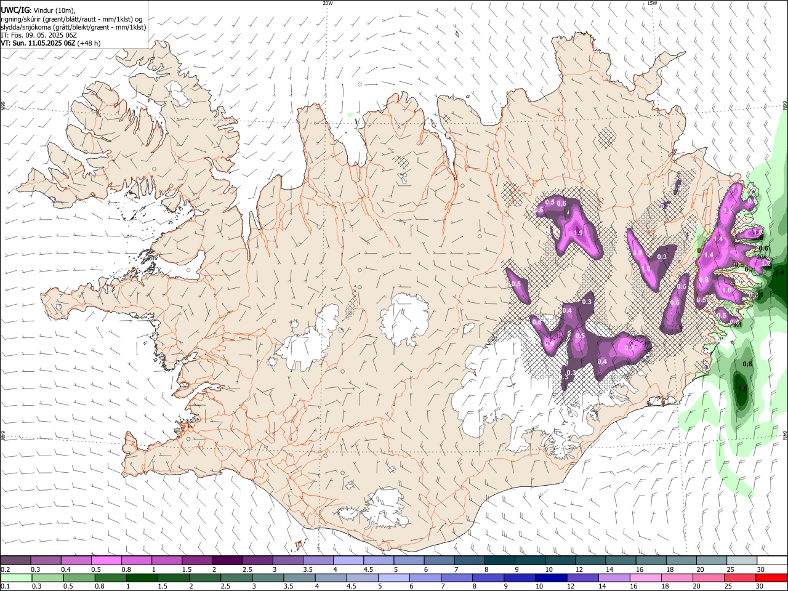
Task: Click the deep blue rain swatch between 10 and 12
Action: pos(551,577)
